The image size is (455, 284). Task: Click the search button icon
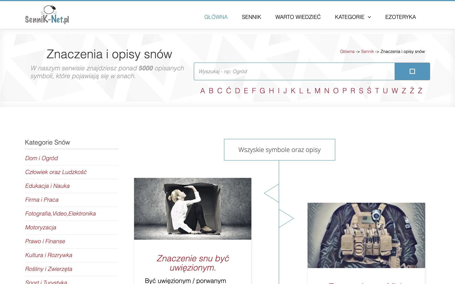[412, 71]
